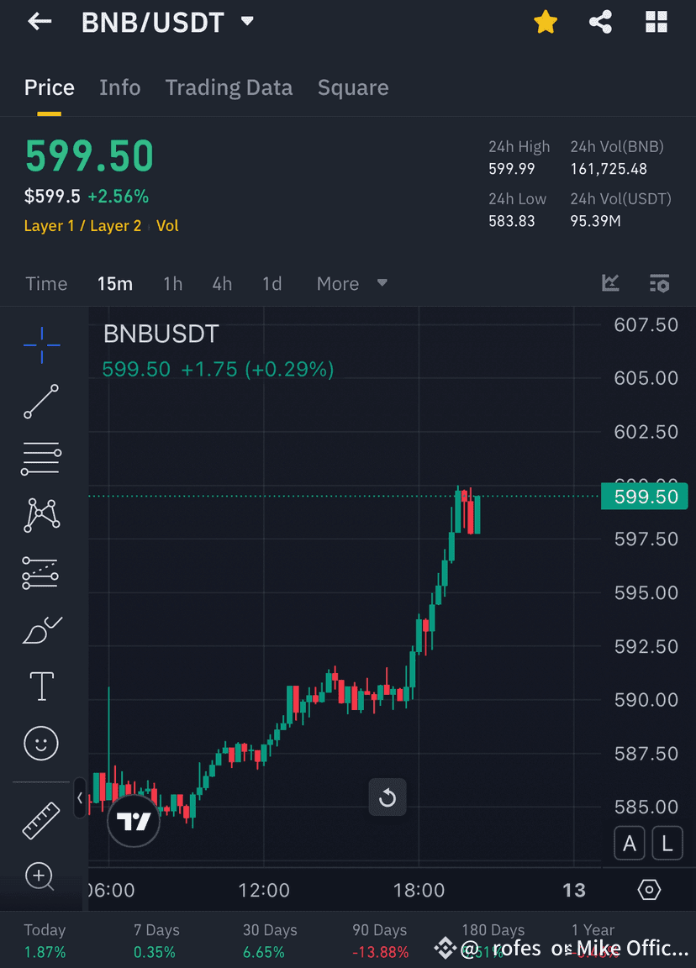The image size is (696, 968).
Task: Show volume via the Vol link
Action: coord(167,225)
